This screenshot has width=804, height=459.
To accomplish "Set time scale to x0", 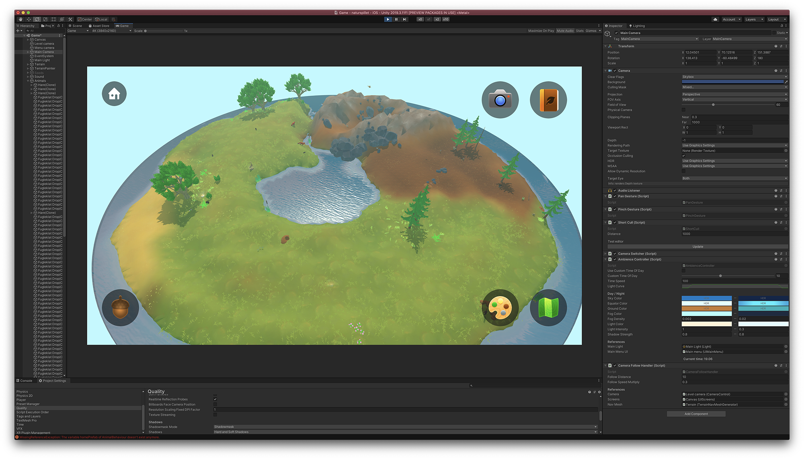I will [420, 19].
